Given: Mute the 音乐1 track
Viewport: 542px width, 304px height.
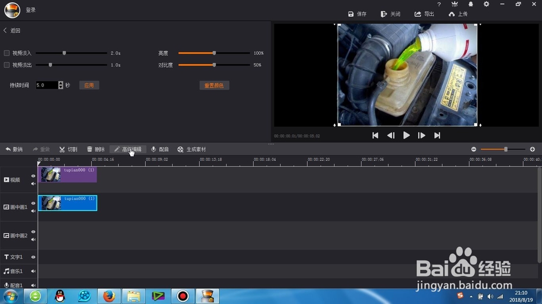Looking at the screenshot, I should pyautogui.click(x=33, y=271).
